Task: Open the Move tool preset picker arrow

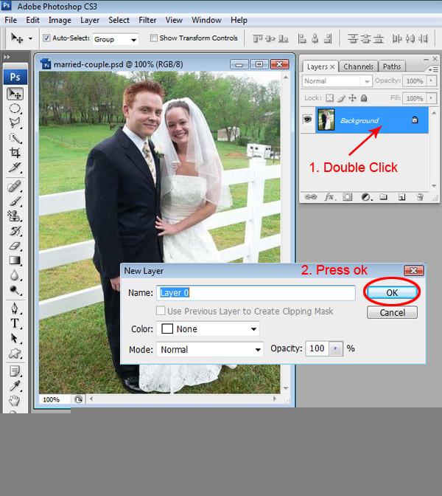Action: pyautogui.click(x=31, y=38)
